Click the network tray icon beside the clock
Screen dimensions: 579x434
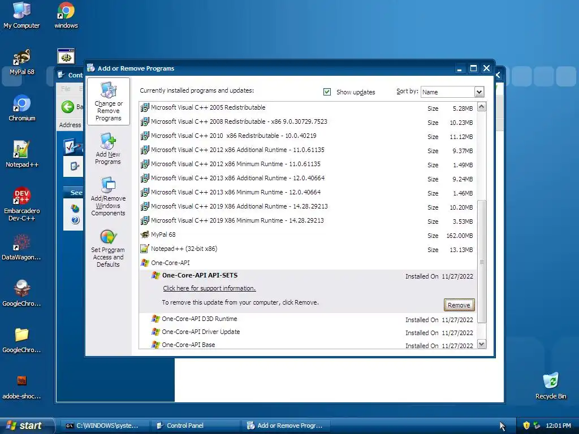537,426
